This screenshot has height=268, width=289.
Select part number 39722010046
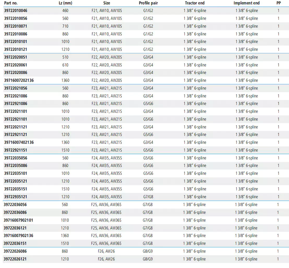(x=16, y=11)
